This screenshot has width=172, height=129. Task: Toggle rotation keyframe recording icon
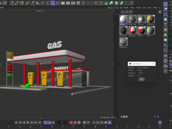pos(97,123)
